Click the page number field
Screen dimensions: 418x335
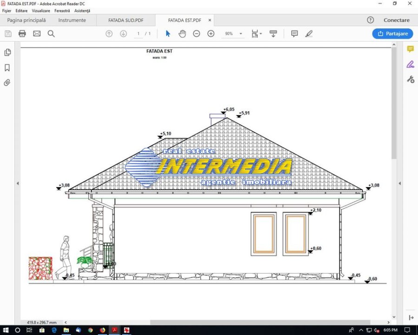138,33
